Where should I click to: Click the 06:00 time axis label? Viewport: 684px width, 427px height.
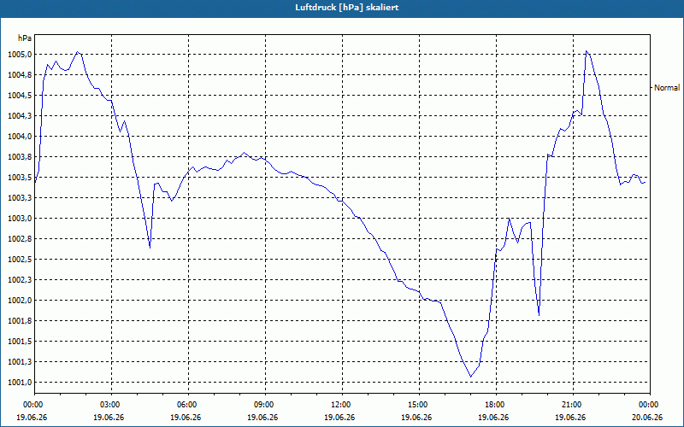point(188,405)
